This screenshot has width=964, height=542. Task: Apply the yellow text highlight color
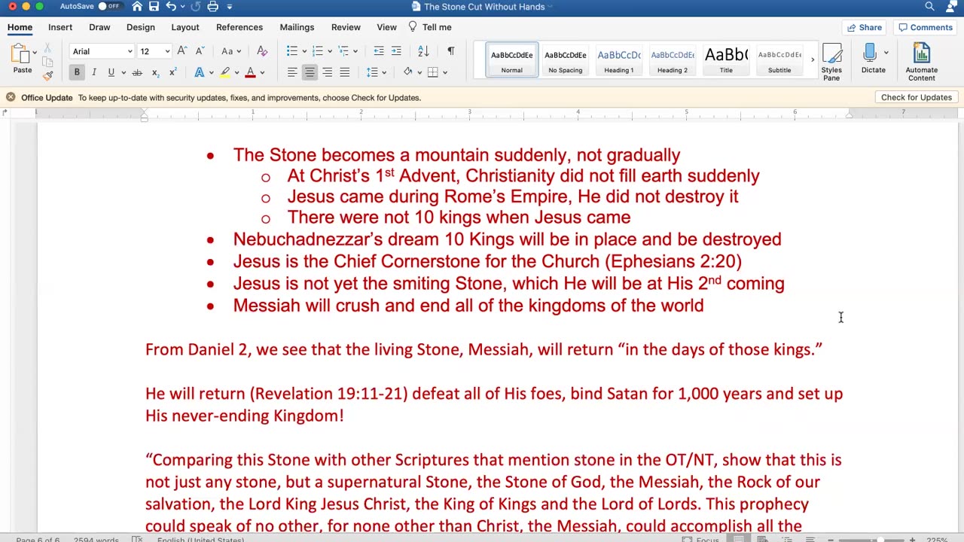tap(224, 72)
